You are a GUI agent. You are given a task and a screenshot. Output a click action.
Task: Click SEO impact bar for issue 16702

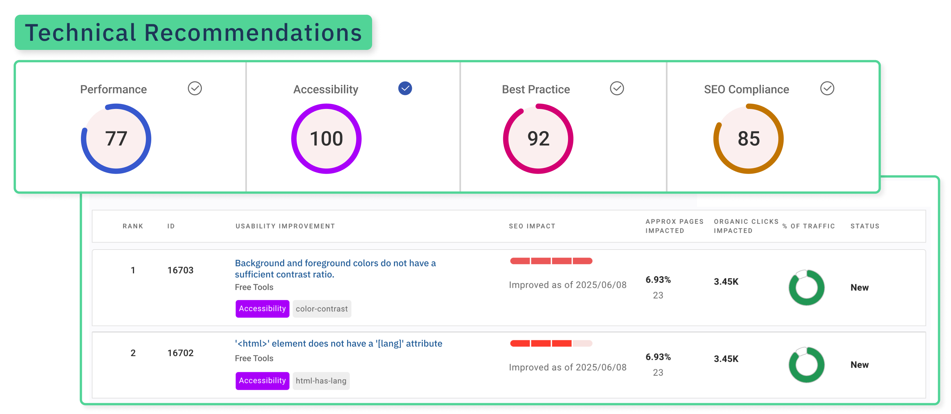[551, 343]
